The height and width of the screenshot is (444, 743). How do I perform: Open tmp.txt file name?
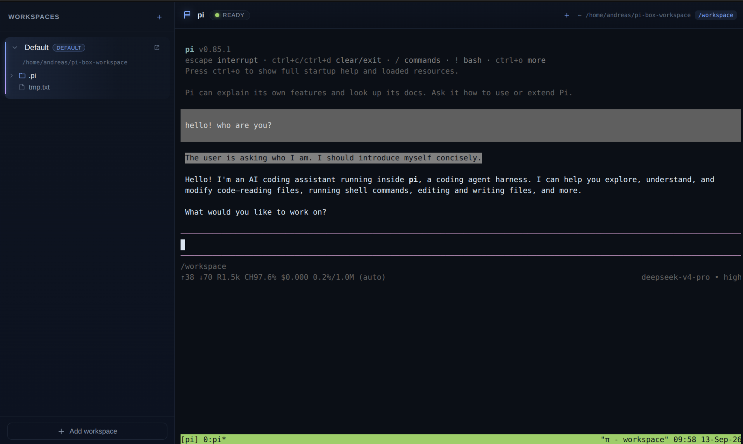pos(39,87)
